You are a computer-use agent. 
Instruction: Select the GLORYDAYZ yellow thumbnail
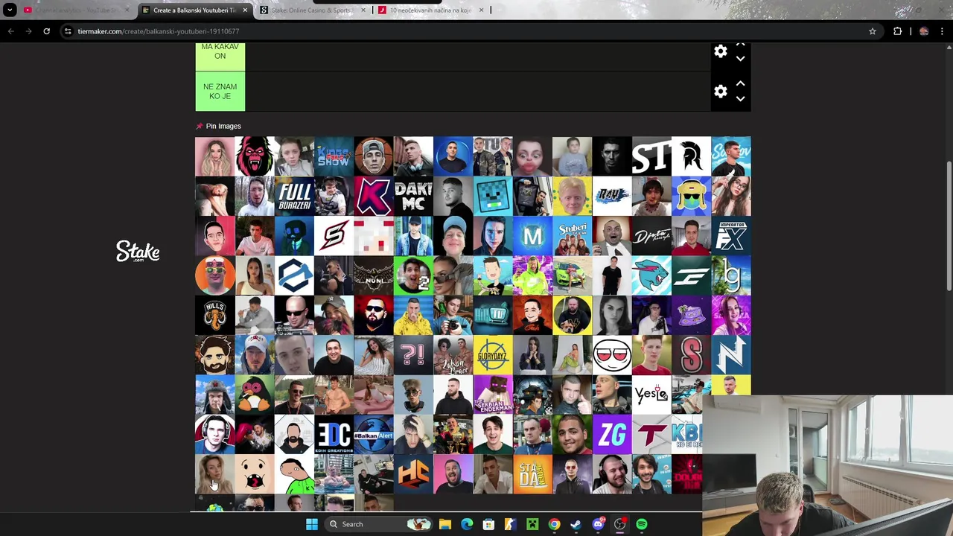(x=493, y=355)
